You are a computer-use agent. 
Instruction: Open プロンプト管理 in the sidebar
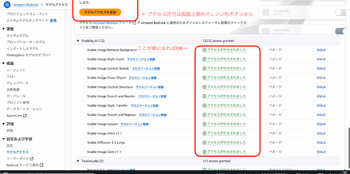pos(18,102)
